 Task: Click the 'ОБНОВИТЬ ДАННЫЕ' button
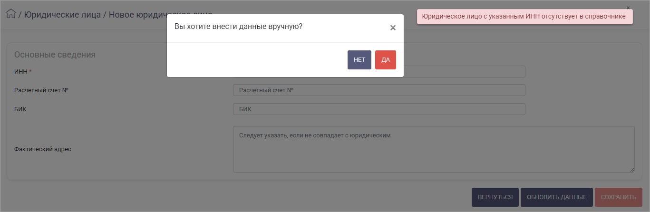pos(556,197)
